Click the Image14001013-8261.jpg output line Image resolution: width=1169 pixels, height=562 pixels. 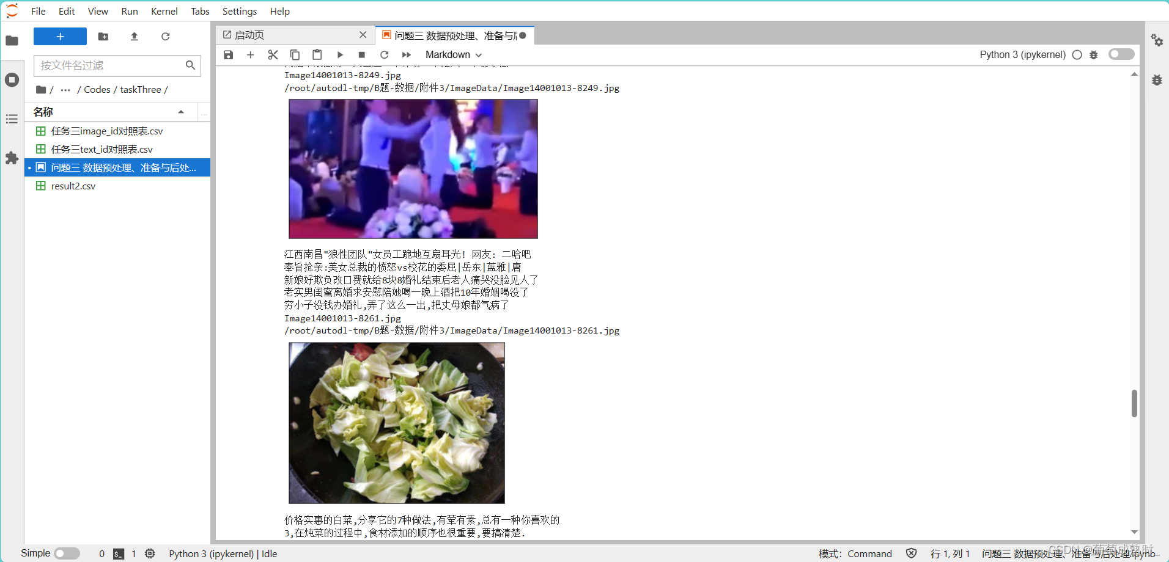342,318
